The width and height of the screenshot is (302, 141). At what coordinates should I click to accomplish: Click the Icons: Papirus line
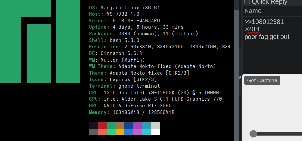tap(123, 79)
